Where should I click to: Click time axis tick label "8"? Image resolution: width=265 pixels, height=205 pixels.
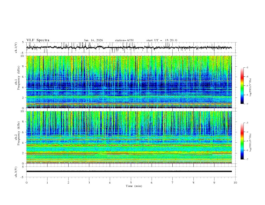193,183
